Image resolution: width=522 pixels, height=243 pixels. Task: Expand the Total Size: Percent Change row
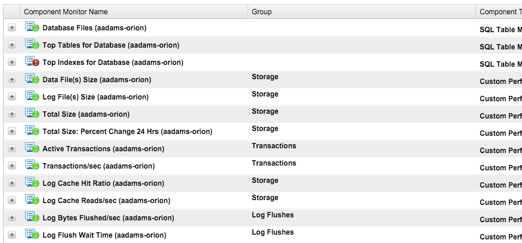pos(11,132)
